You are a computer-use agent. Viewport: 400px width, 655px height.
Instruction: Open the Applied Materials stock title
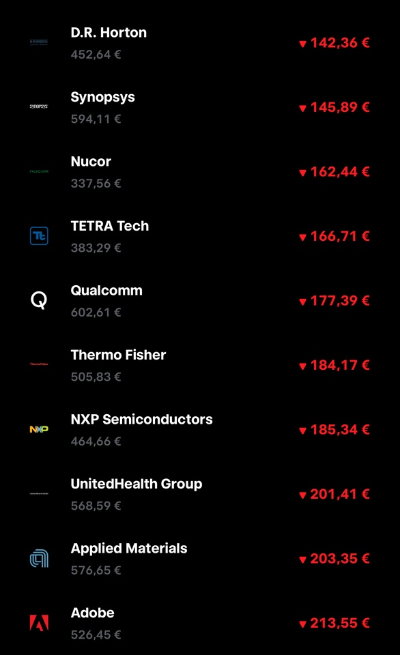click(129, 549)
